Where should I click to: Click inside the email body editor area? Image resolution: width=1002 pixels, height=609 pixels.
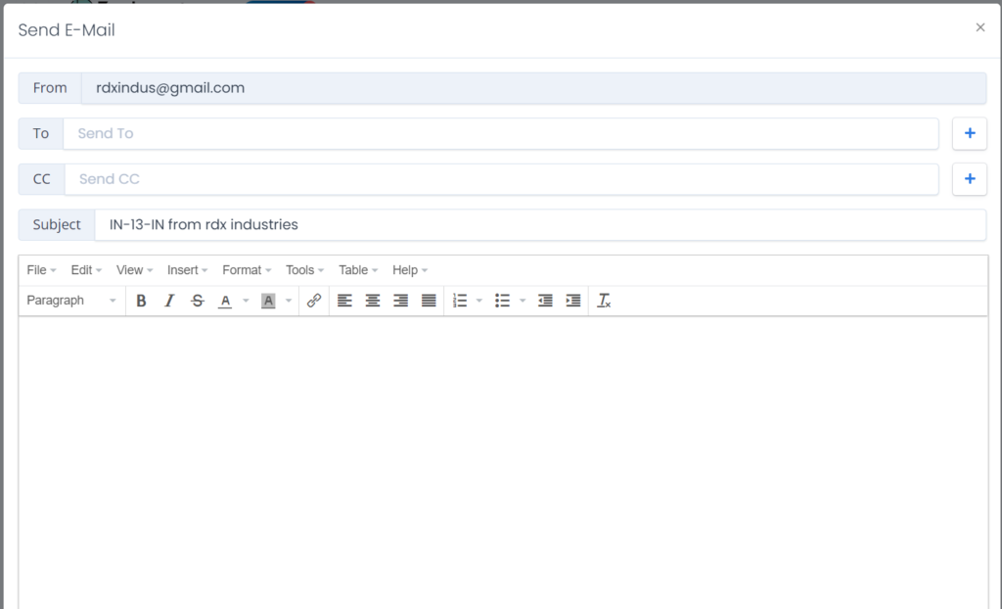503,463
